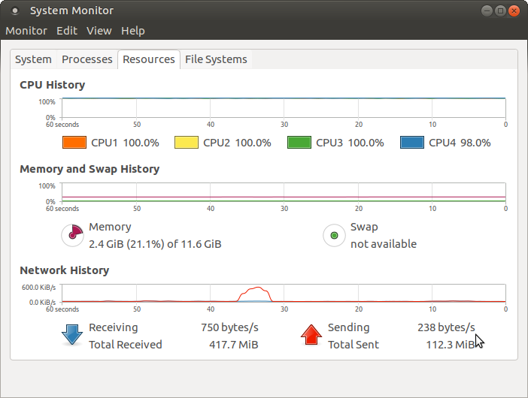This screenshot has height=398, width=528.
Task: Switch to the Processes tab
Action: click(87, 59)
